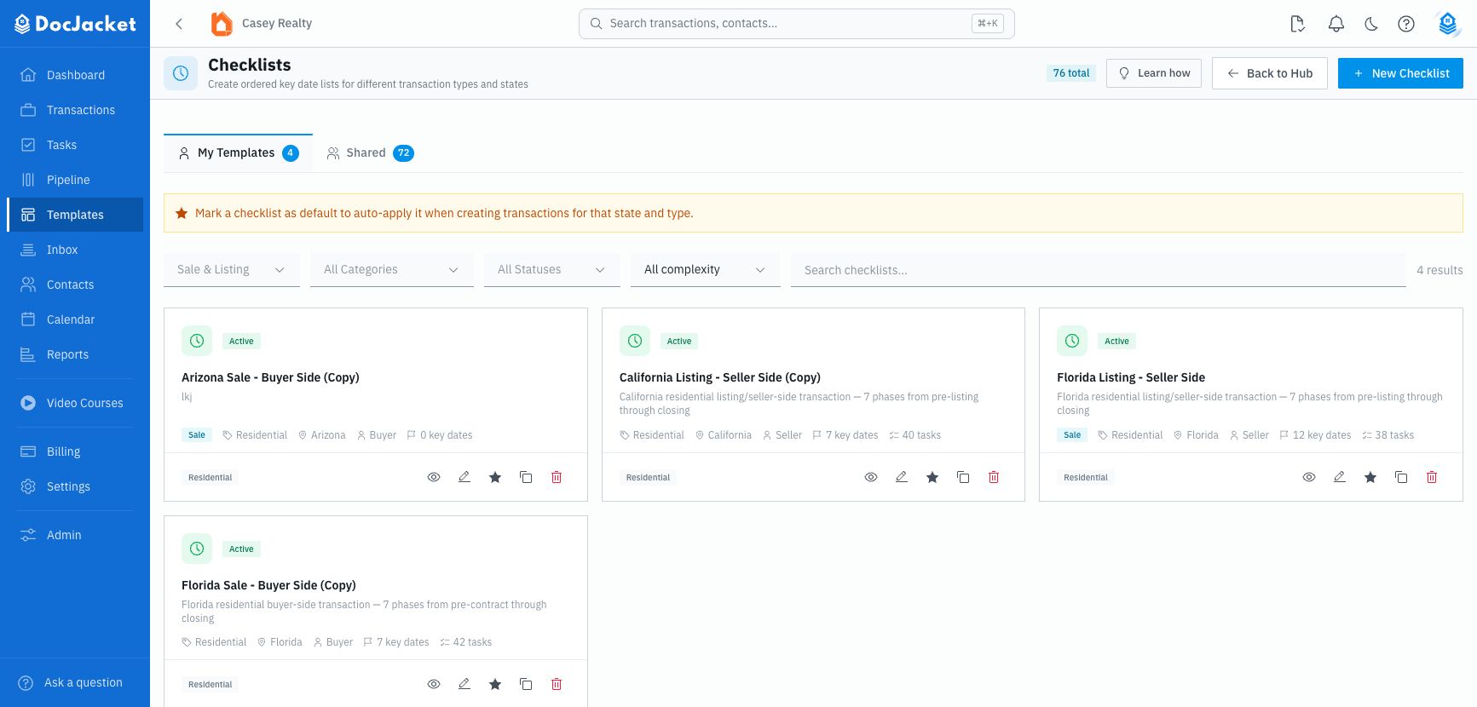Star California Listing - Seller Side as default
Viewport: 1477px width, 707px height.
pyautogui.click(x=932, y=477)
